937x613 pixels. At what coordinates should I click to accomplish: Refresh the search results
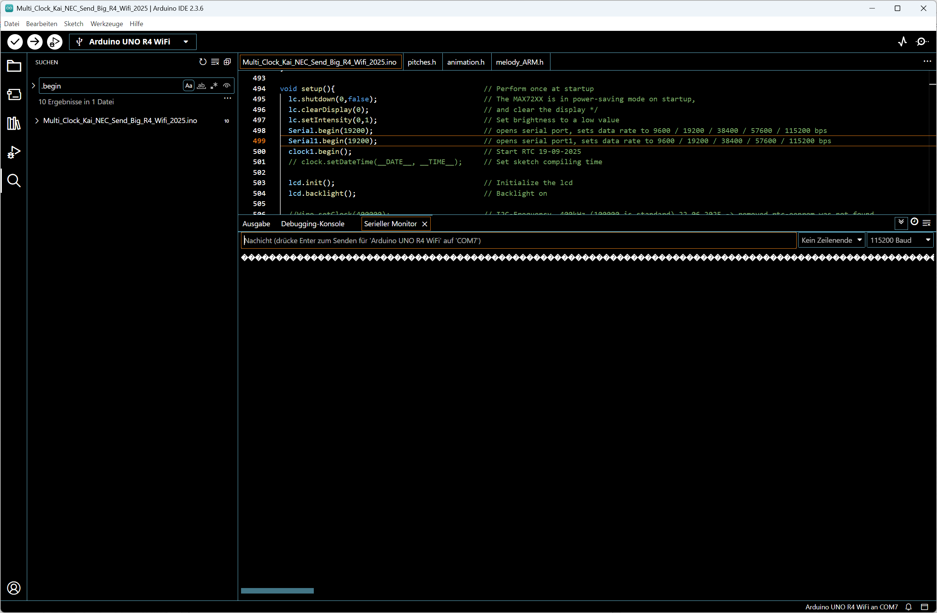point(202,62)
